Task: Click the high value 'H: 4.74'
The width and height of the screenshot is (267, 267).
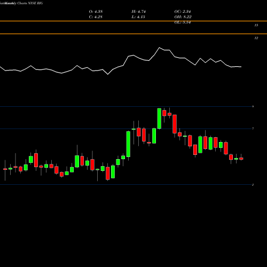Action: (x=138, y=12)
